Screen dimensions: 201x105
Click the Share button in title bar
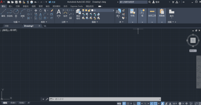point(52,2)
